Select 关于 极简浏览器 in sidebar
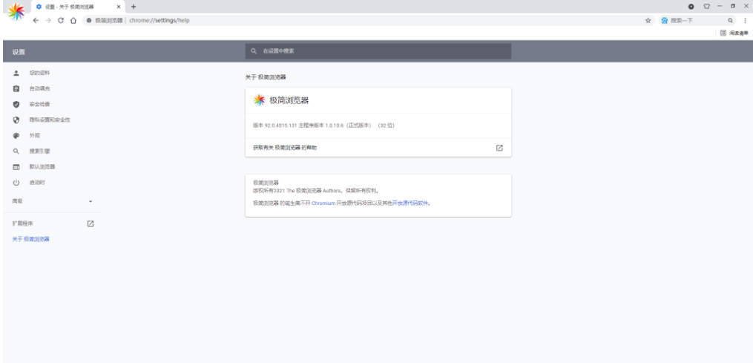 coord(30,239)
